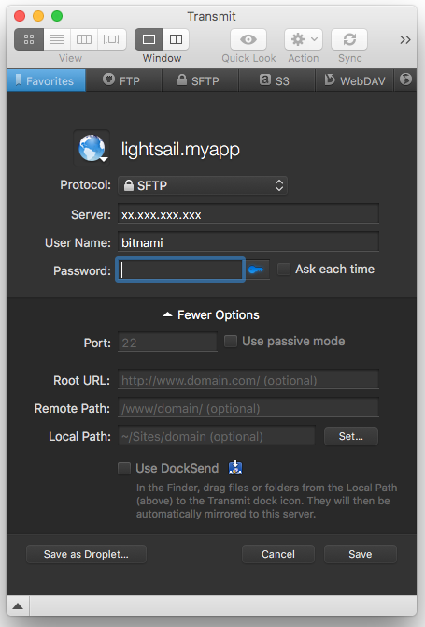This screenshot has height=627, width=425.
Task: Click the lightsail.myapp favorite name
Action: click(x=180, y=149)
